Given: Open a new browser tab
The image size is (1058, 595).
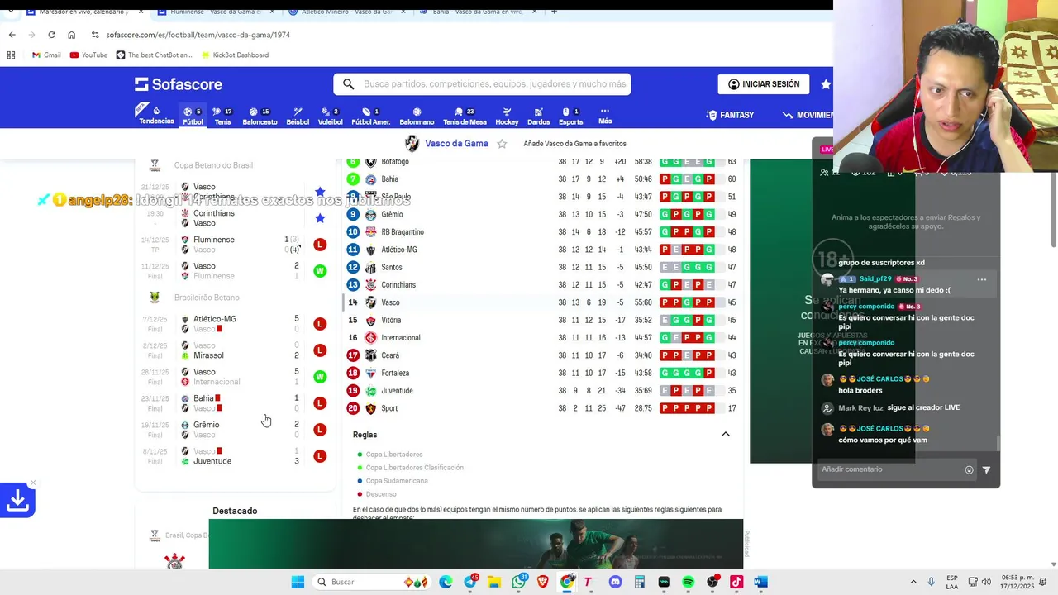Looking at the screenshot, I should tap(554, 12).
